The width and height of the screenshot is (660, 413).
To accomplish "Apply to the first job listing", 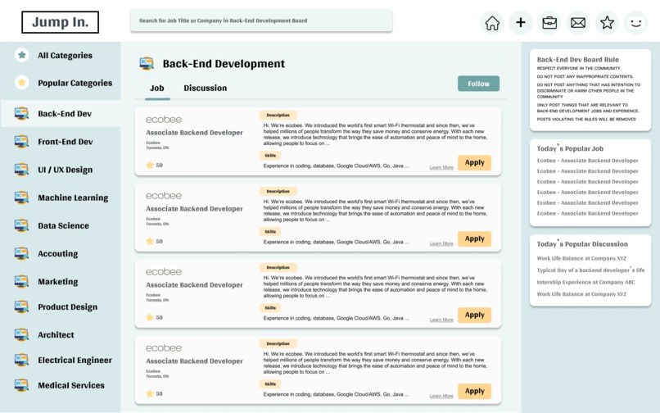I will coord(474,163).
